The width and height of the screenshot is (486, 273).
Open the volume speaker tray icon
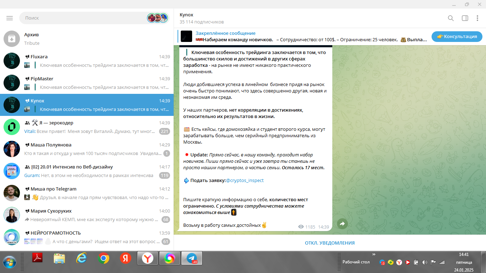pos(424,262)
